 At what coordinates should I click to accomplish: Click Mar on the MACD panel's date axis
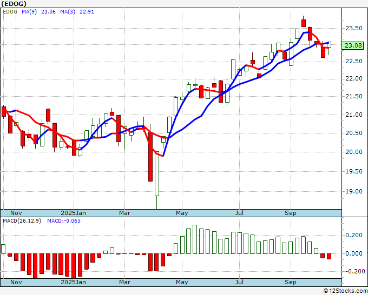click(x=124, y=282)
